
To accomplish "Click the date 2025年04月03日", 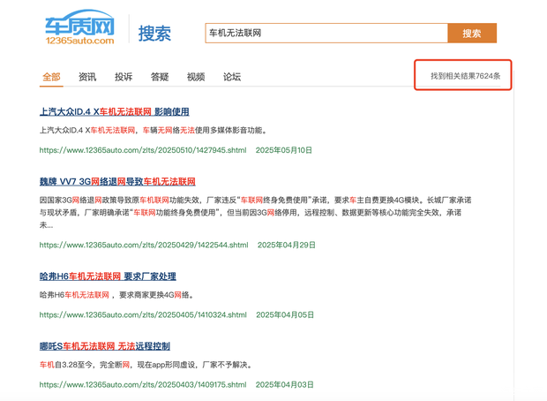I will point(285,385).
